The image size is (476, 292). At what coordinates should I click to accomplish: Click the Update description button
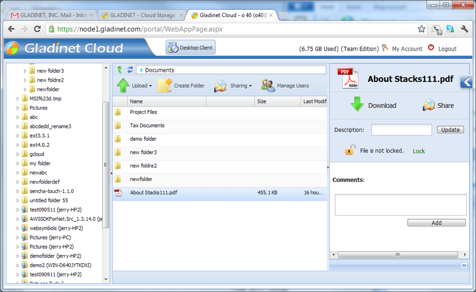click(x=450, y=130)
